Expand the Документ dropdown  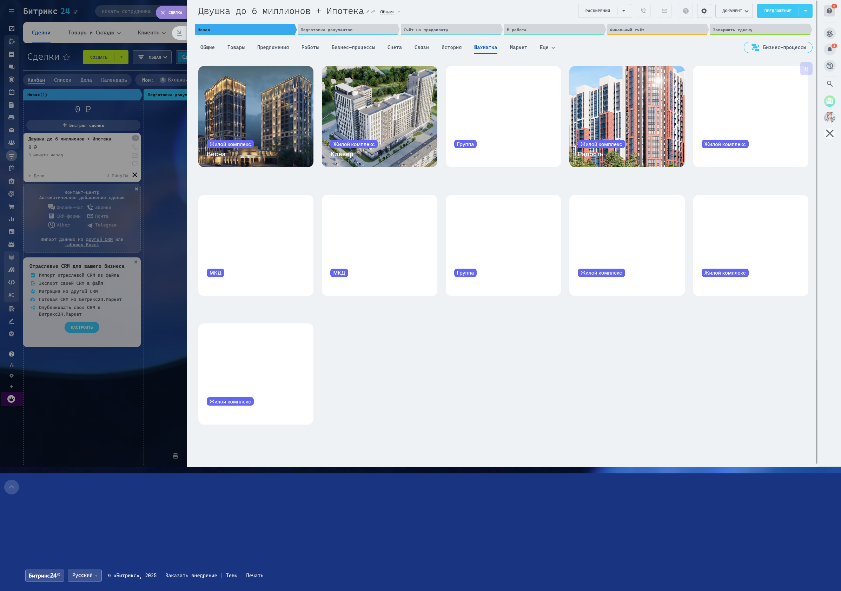coord(734,11)
